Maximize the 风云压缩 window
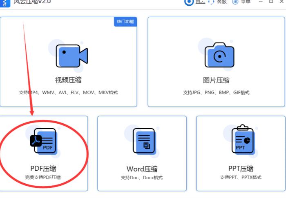 pos(271,2)
